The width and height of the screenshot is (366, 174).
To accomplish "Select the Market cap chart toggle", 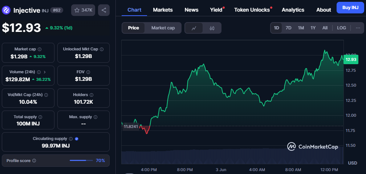I will [163, 28].
